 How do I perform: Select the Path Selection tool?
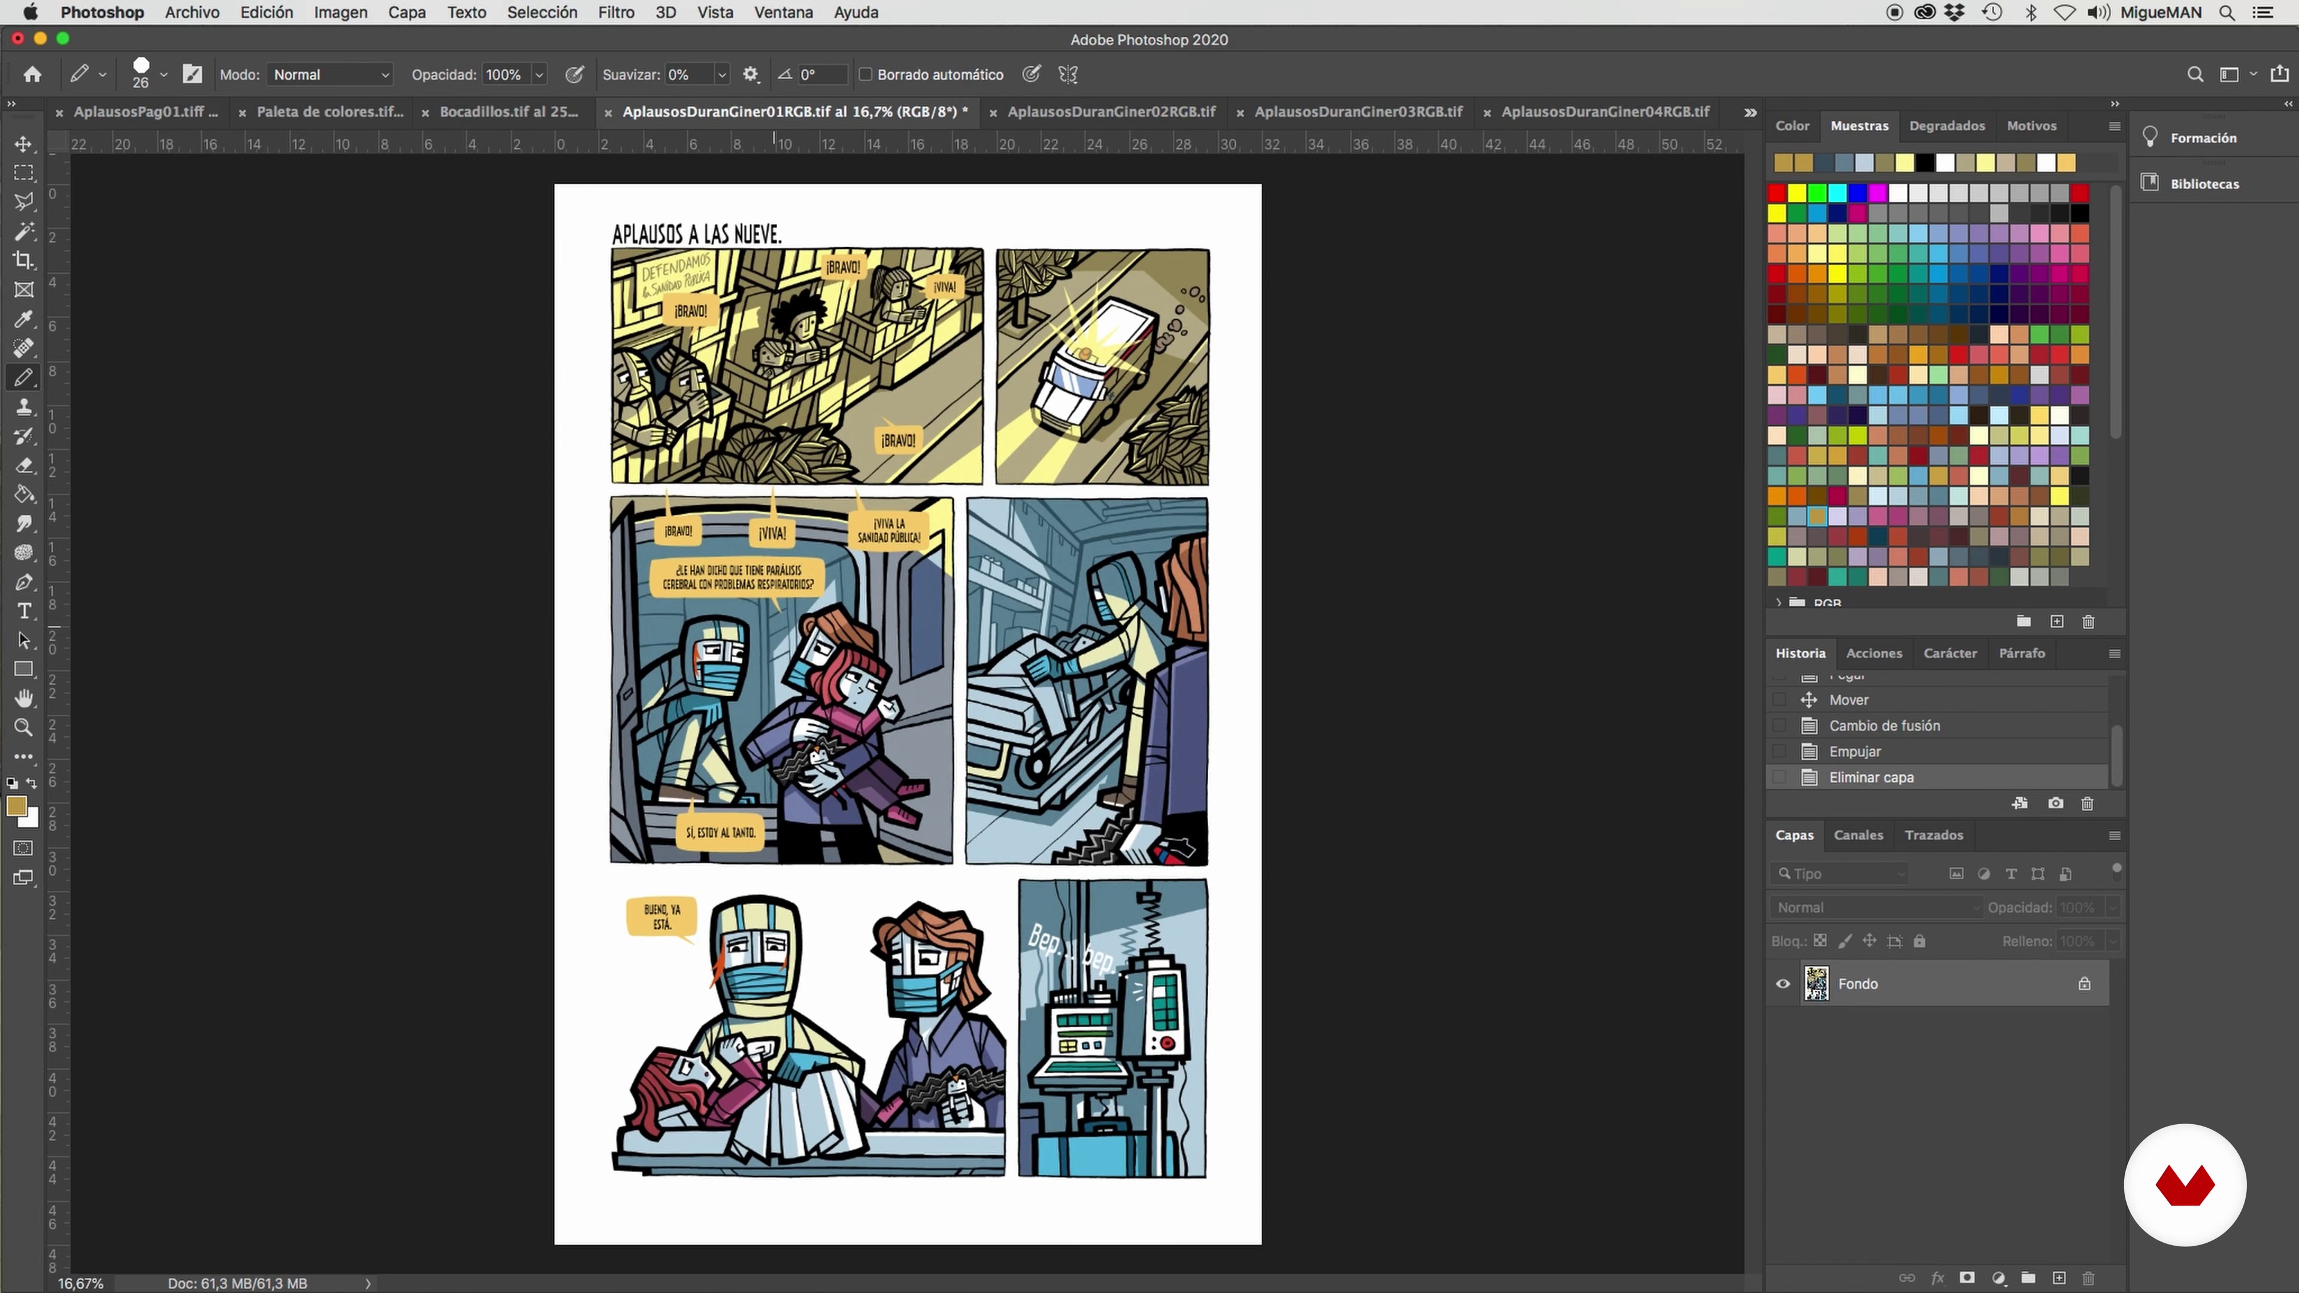click(24, 641)
